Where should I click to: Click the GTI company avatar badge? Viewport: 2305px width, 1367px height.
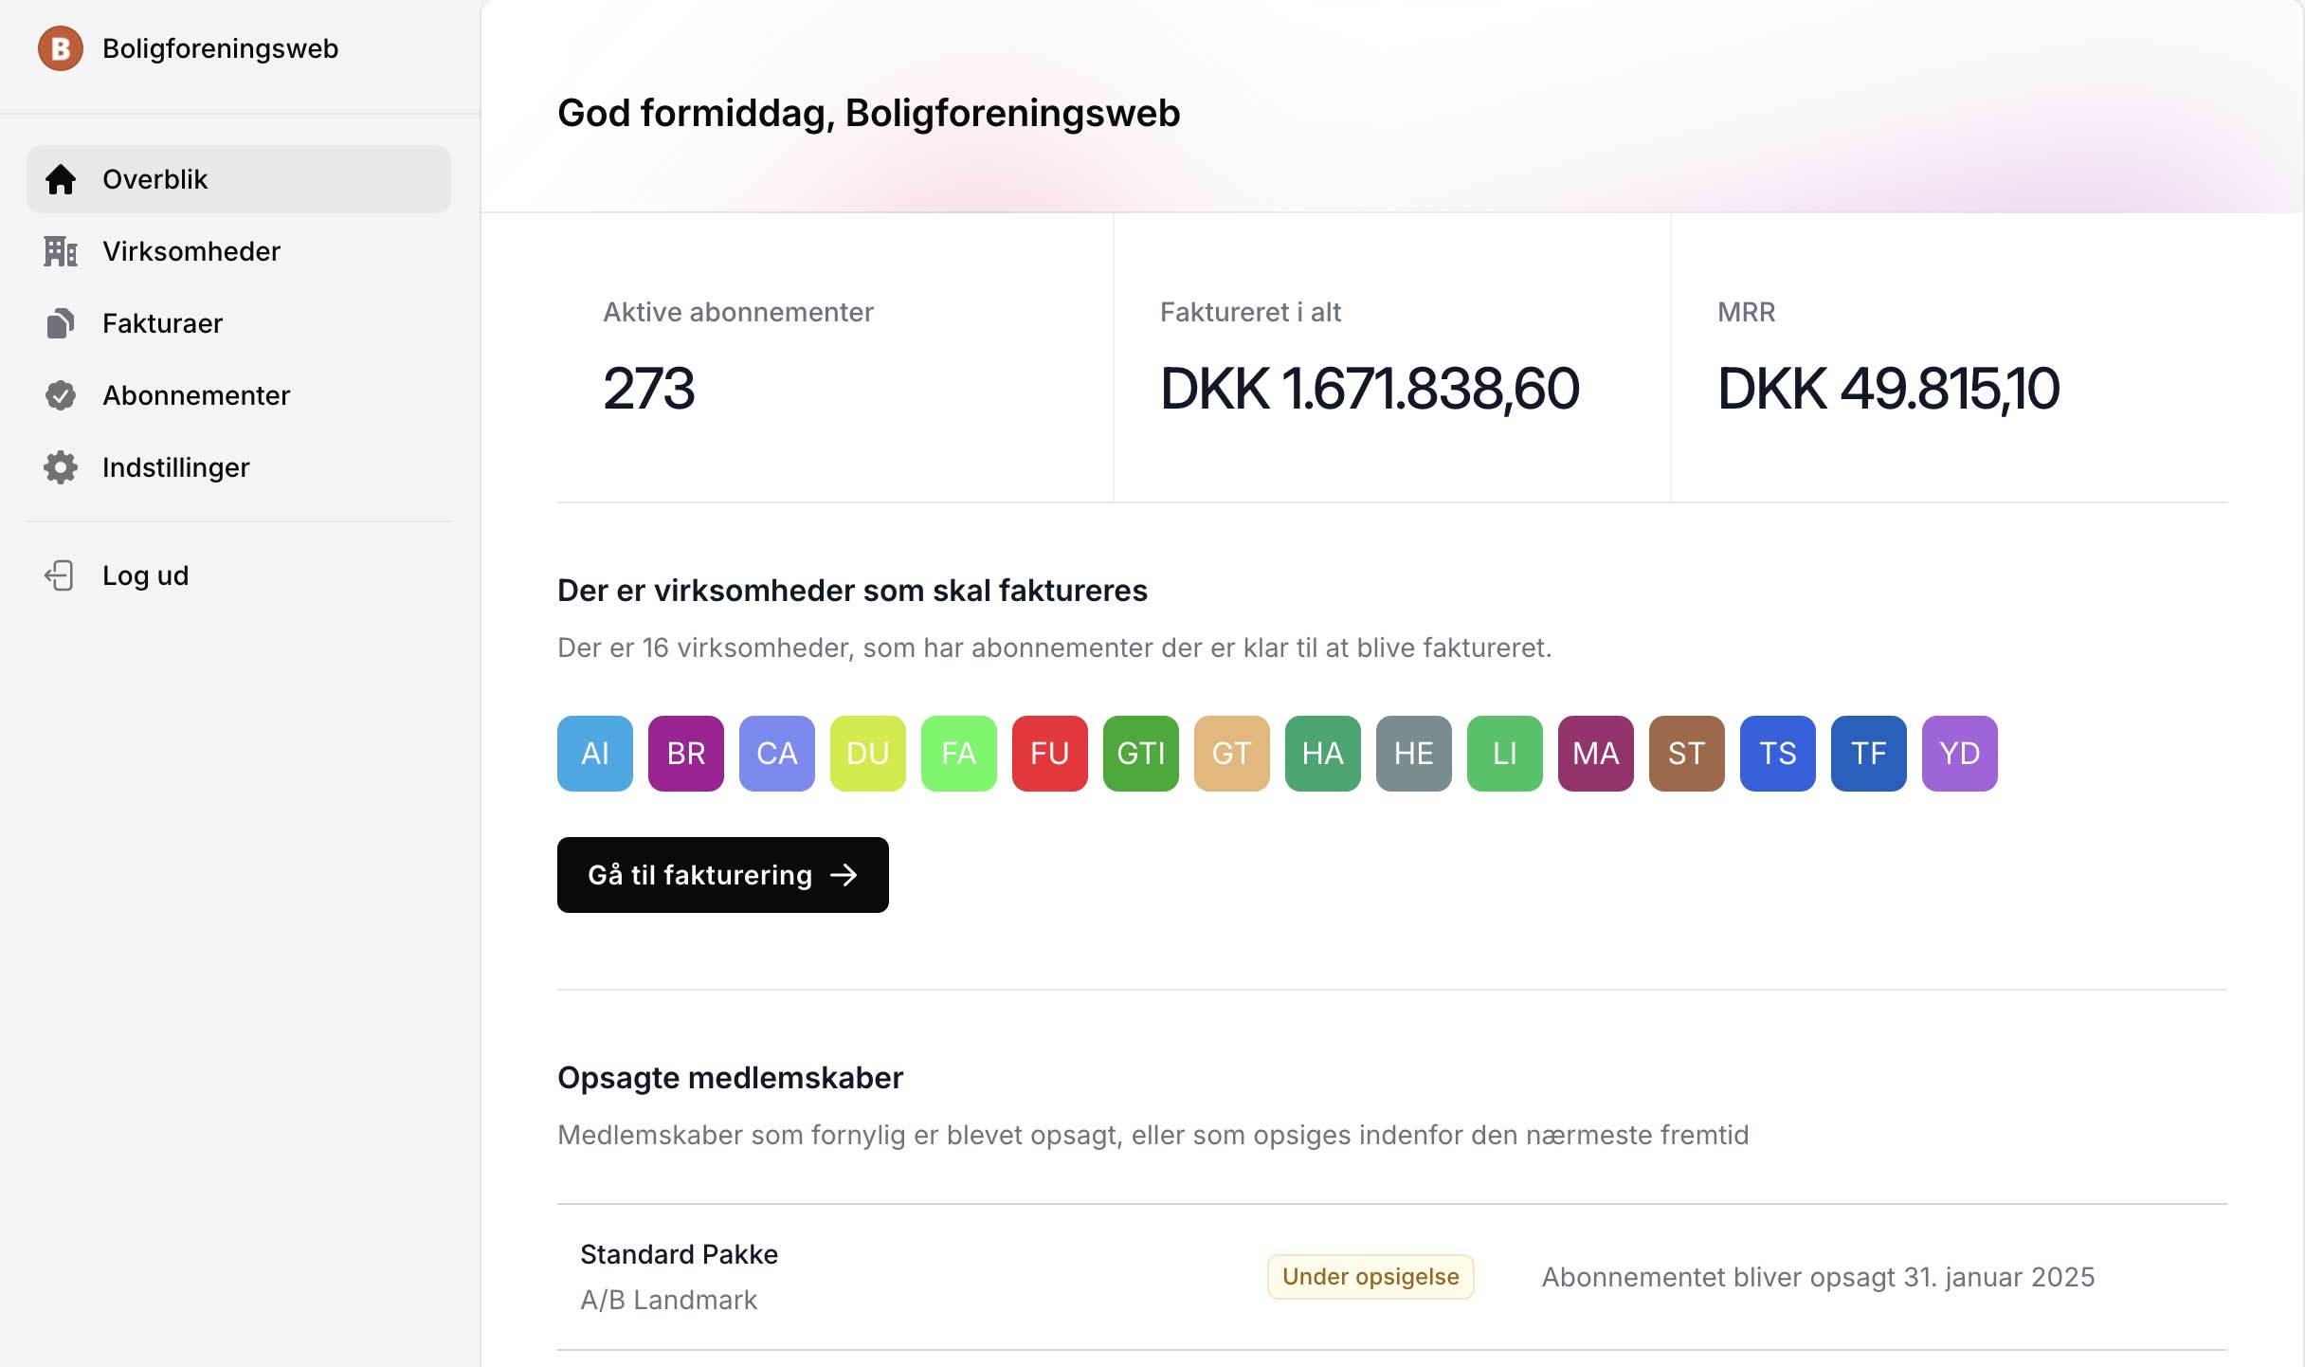(x=1140, y=752)
